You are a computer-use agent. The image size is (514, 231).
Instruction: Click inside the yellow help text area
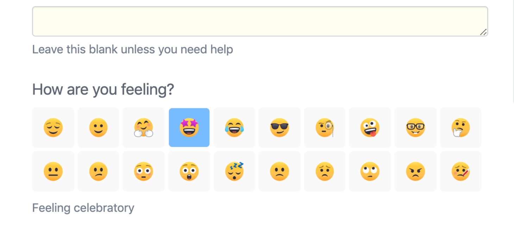point(260,21)
